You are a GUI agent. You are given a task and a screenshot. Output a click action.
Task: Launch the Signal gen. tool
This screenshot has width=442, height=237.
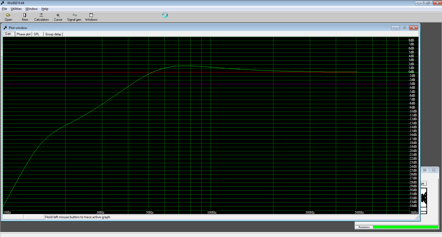click(74, 17)
